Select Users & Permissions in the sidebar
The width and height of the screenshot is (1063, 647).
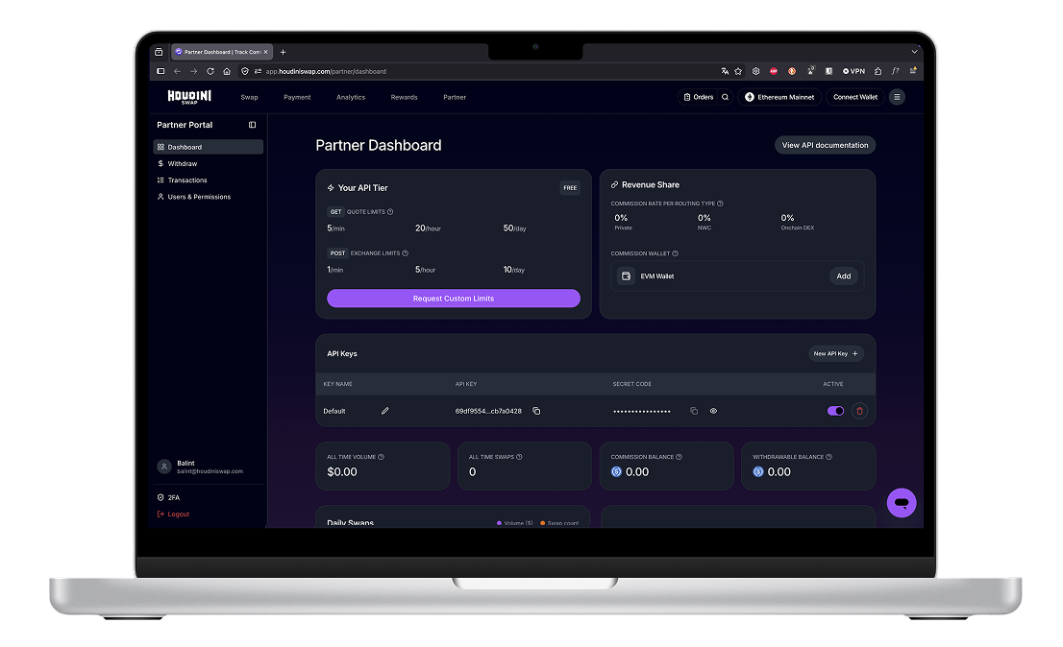point(209,197)
